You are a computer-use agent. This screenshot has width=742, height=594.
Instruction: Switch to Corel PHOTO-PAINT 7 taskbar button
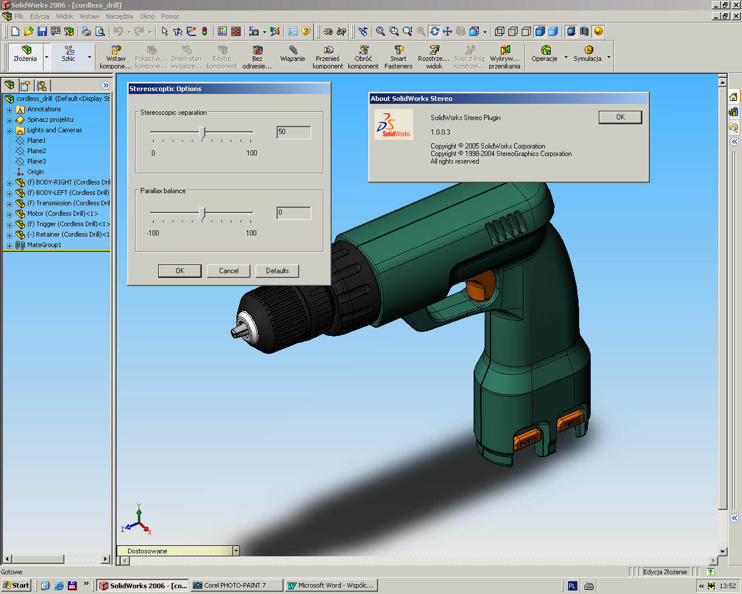click(237, 585)
